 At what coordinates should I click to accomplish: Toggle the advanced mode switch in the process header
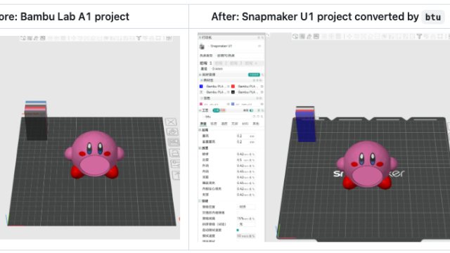point(252,110)
